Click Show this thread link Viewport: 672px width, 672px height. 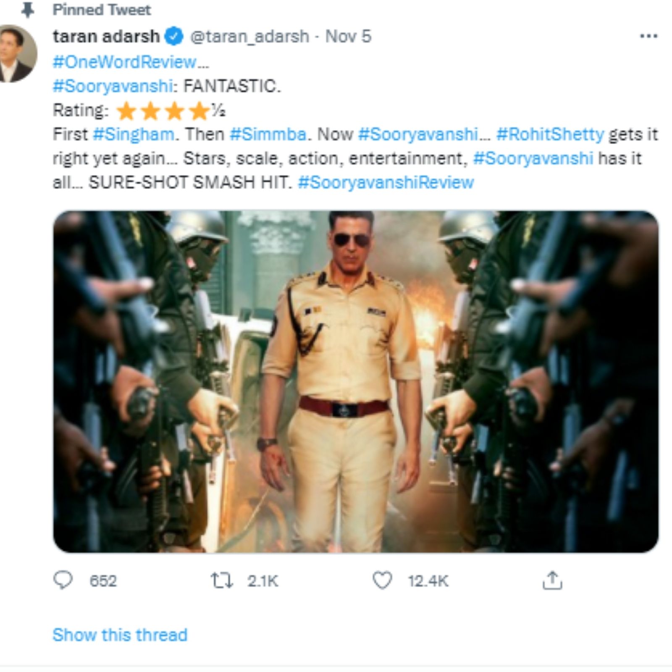coord(120,635)
